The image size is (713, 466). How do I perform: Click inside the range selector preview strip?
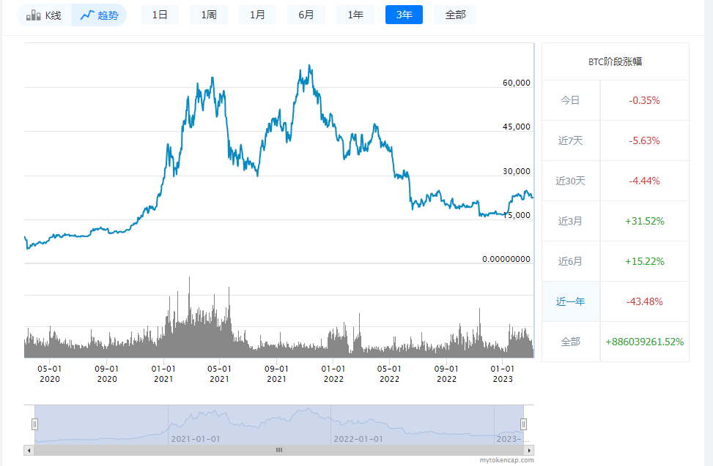[x=278, y=423]
